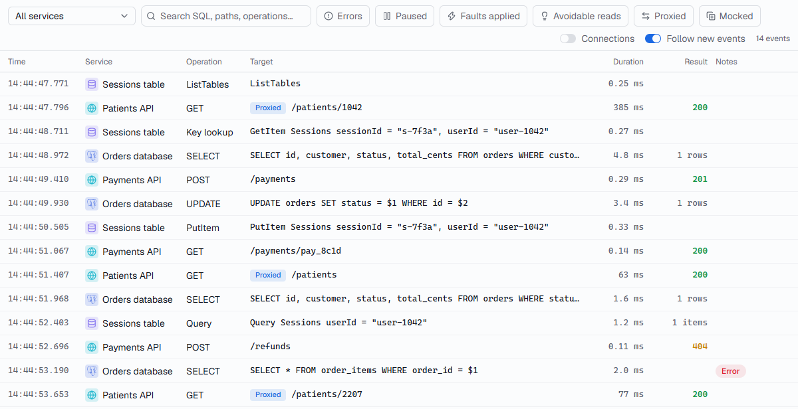This screenshot has height=409, width=798.
Task: Click the 201 result value
Action: tap(700, 179)
